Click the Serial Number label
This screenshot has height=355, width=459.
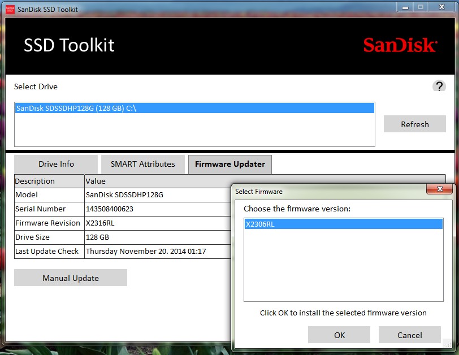[40, 209]
